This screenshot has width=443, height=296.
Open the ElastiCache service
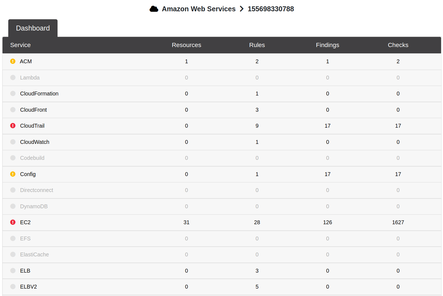[x=34, y=254]
